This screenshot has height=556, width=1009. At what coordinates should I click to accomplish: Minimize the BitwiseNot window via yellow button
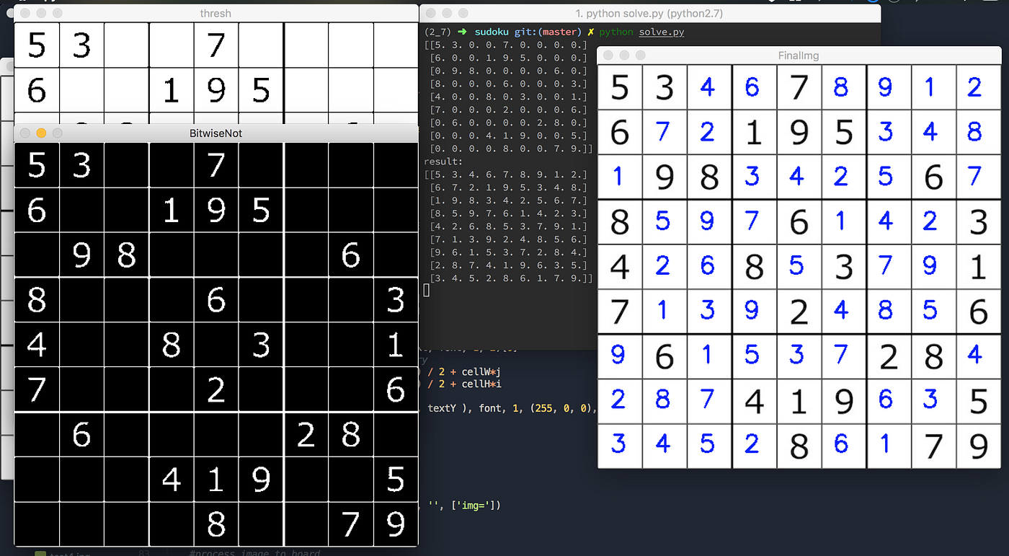click(40, 133)
